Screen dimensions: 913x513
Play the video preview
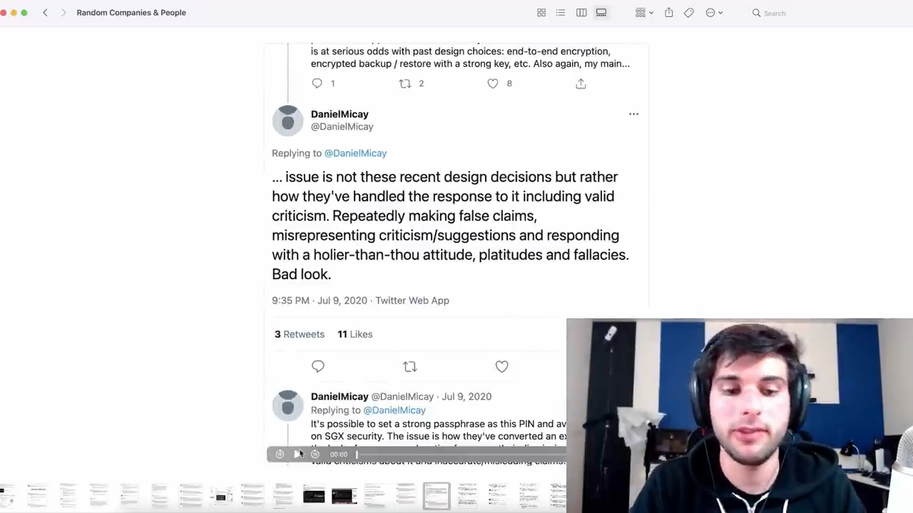point(297,455)
